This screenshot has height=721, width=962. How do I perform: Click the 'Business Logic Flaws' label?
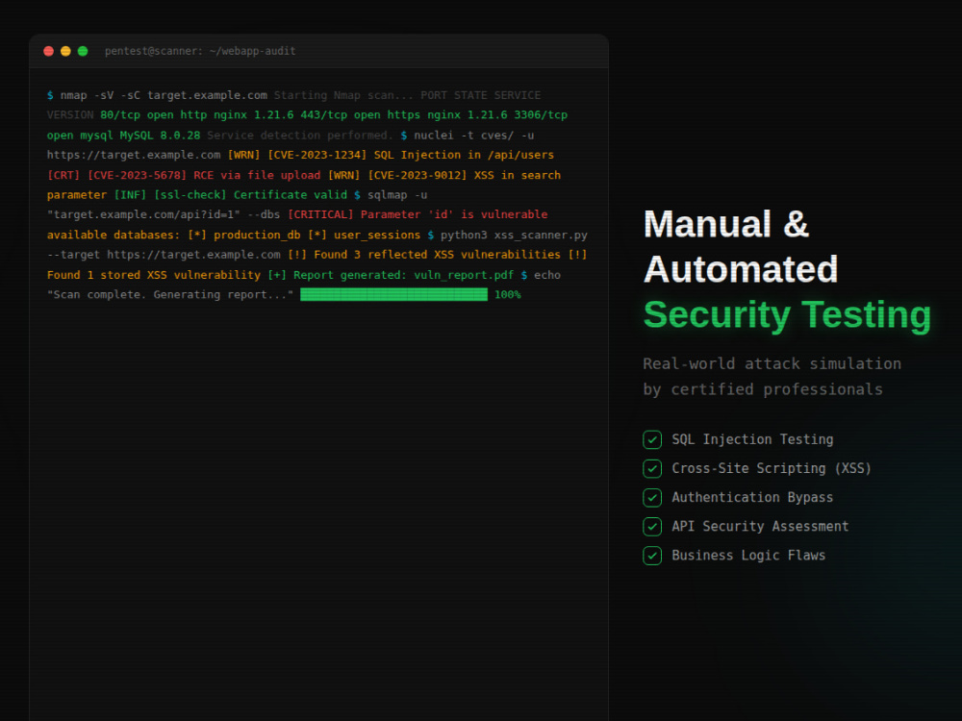point(748,556)
